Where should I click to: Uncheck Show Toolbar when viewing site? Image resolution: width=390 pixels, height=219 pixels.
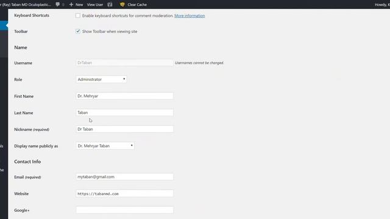[78, 31]
